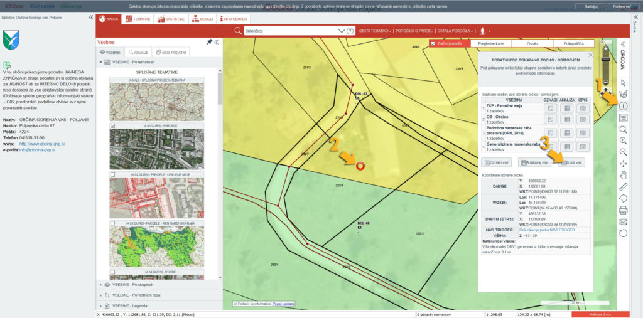Click the map zoom level slider
643x318 pixels.
[x=605, y=65]
